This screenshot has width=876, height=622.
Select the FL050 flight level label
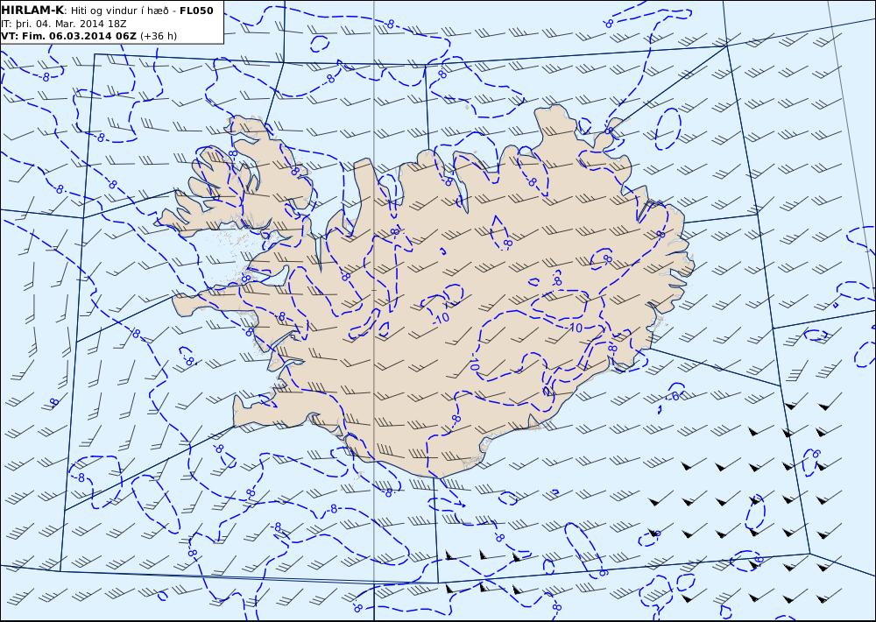click(x=196, y=11)
